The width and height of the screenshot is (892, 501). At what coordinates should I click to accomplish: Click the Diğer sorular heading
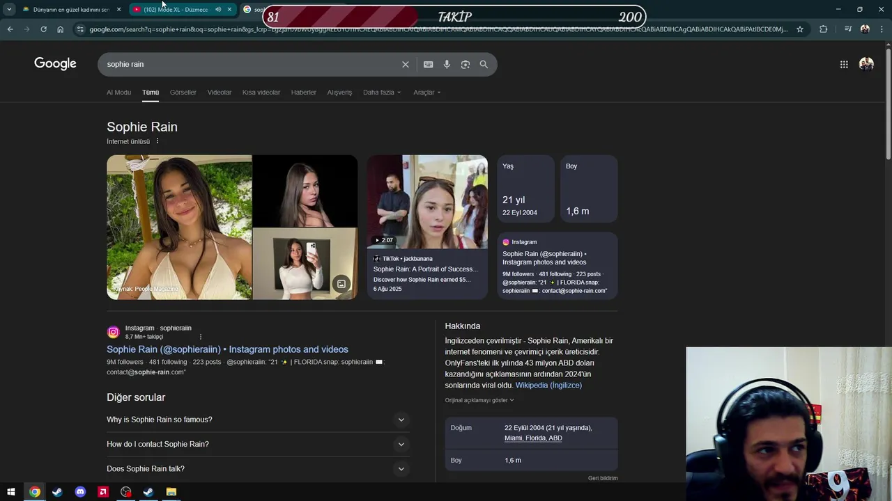pos(136,397)
